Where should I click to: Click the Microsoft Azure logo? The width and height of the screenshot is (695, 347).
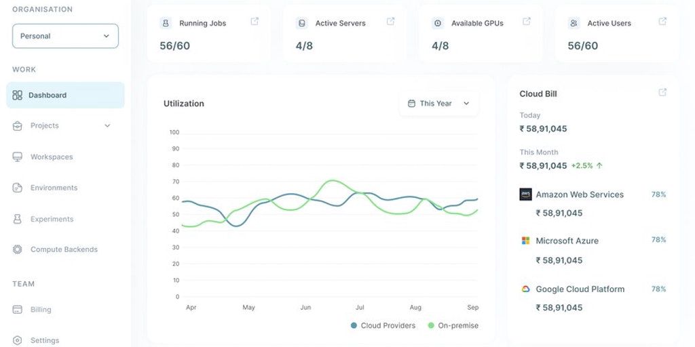pyautogui.click(x=525, y=241)
